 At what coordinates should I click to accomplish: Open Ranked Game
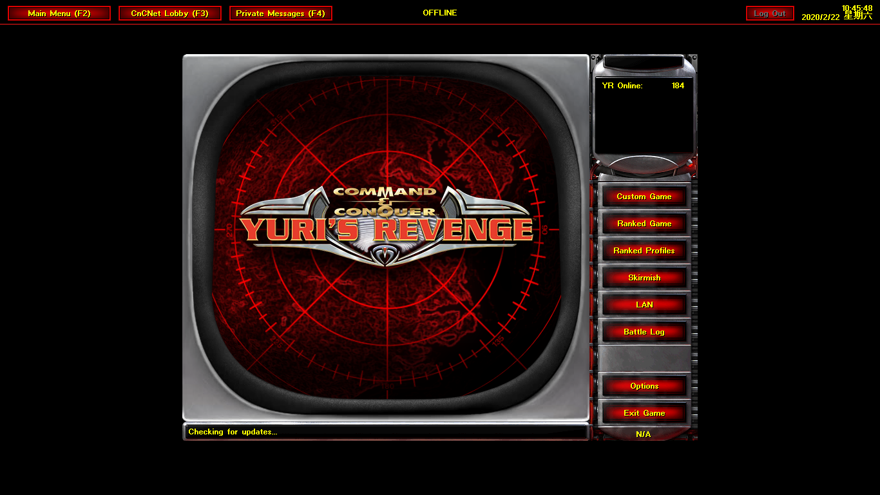644,224
